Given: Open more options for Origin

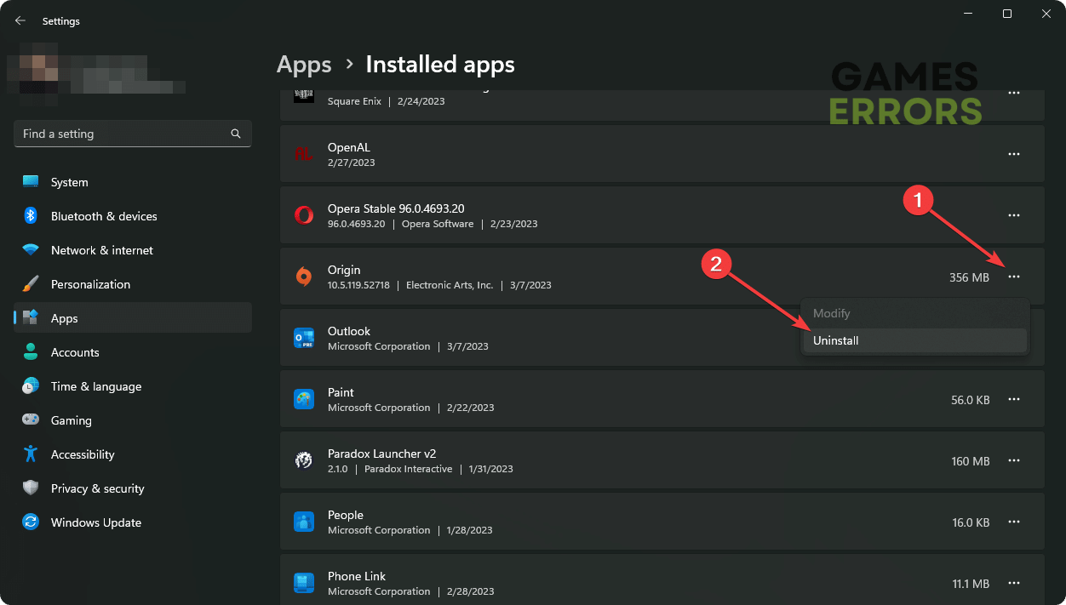Looking at the screenshot, I should (1013, 277).
